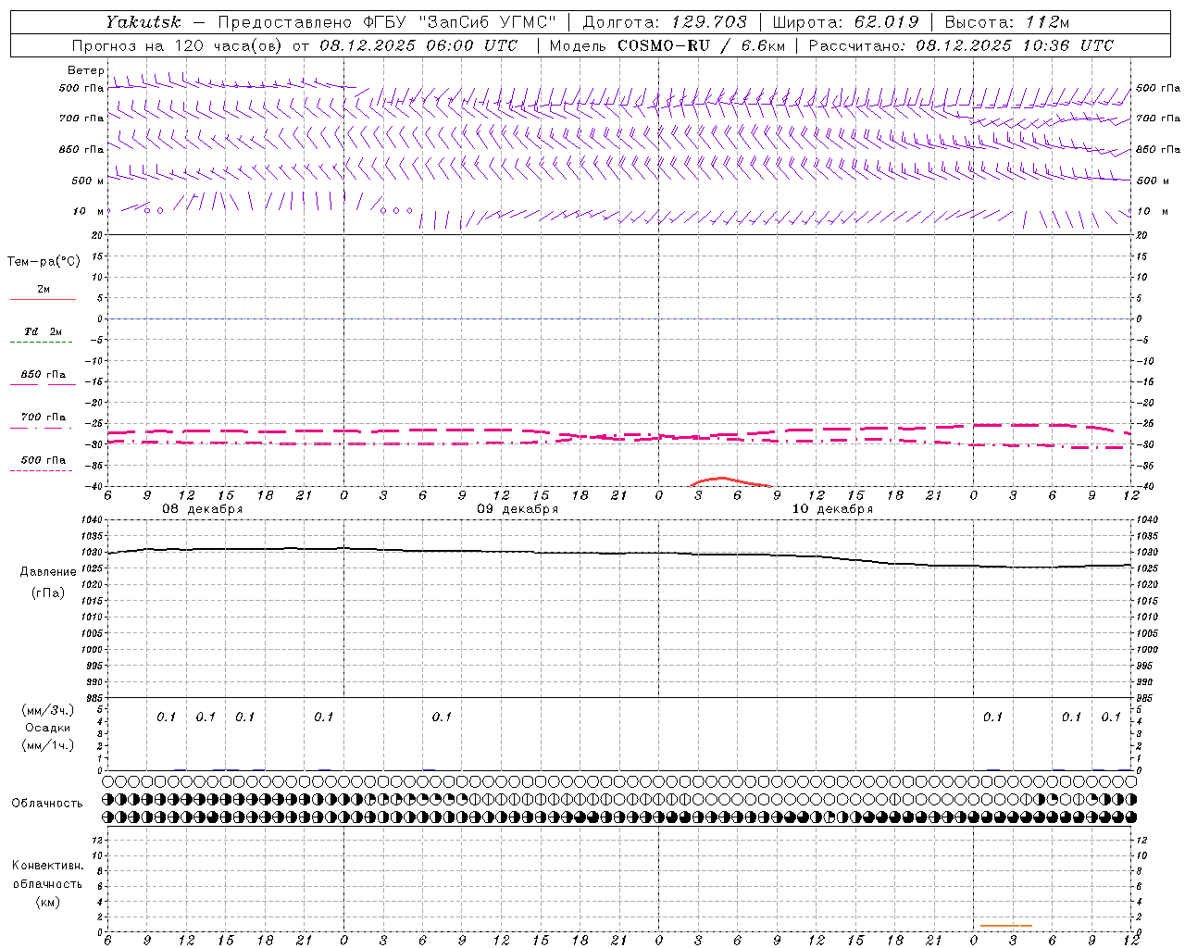This screenshot has height=948, width=1185.
Task: Select the 'Долгота: 129.703' header field
Action: pos(664,22)
